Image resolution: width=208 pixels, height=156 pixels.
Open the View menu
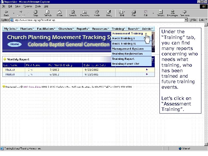(x=18, y=6)
